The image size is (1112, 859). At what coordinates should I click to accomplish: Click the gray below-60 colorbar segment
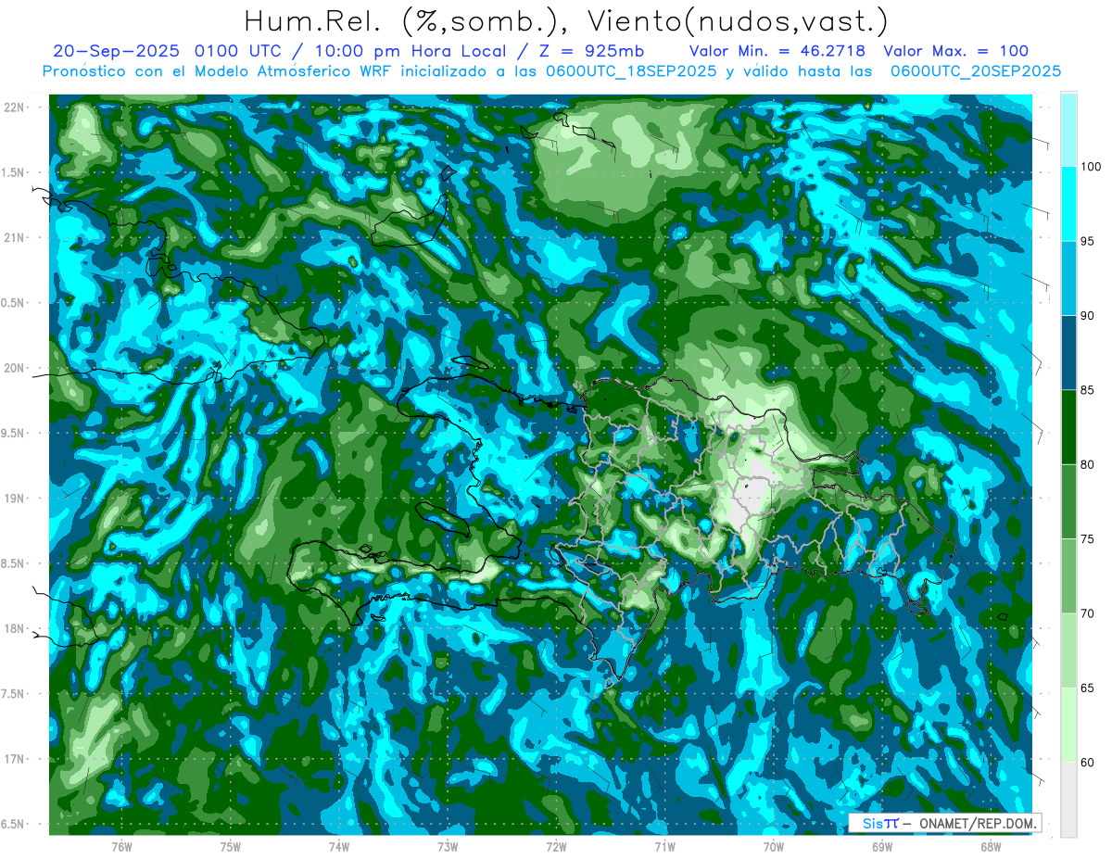pos(1068,800)
